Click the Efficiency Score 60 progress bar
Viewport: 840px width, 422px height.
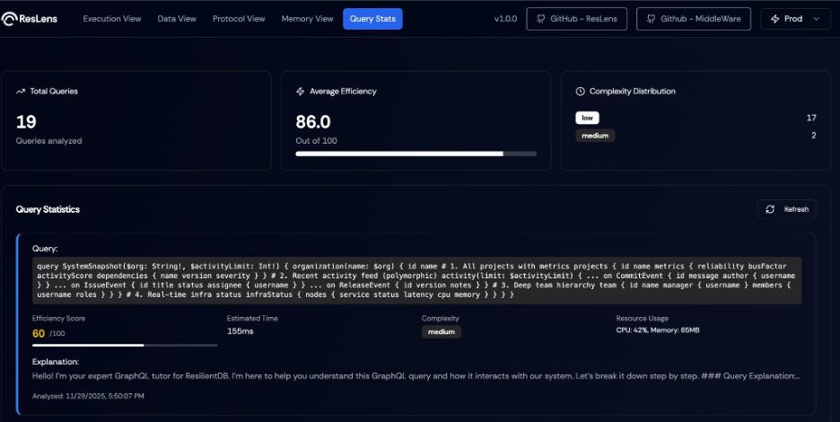click(x=125, y=345)
